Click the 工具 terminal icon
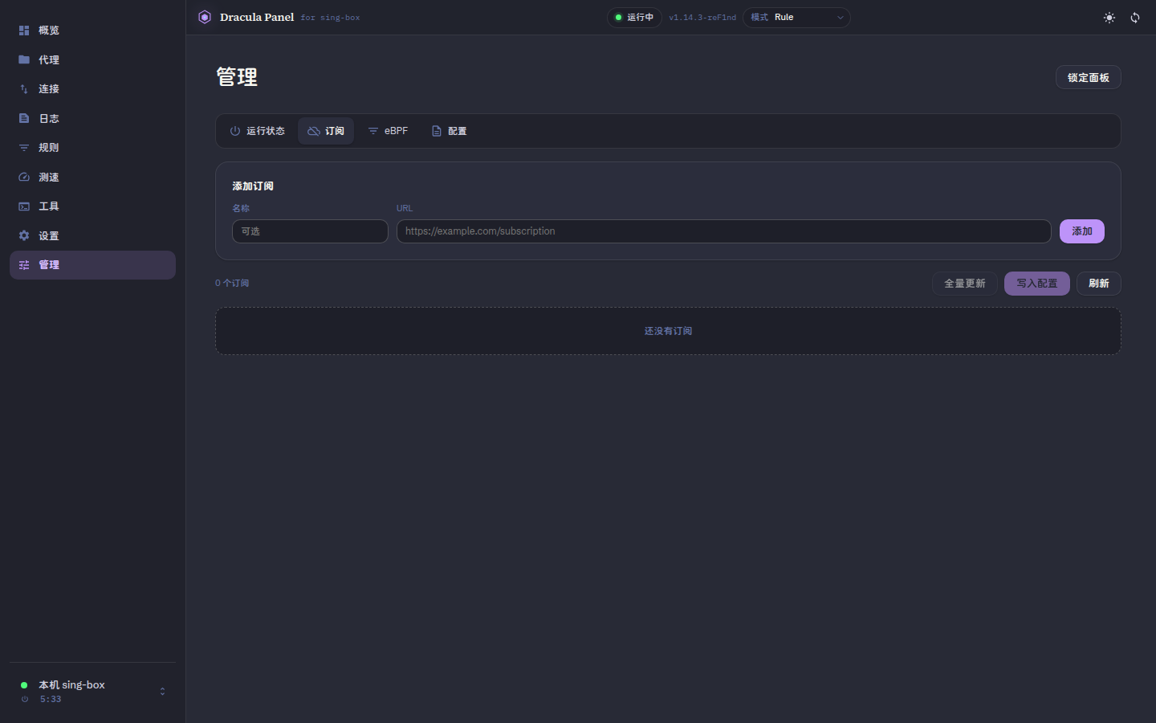Screen dimensions: 1156x723 pyautogui.click(x=24, y=206)
